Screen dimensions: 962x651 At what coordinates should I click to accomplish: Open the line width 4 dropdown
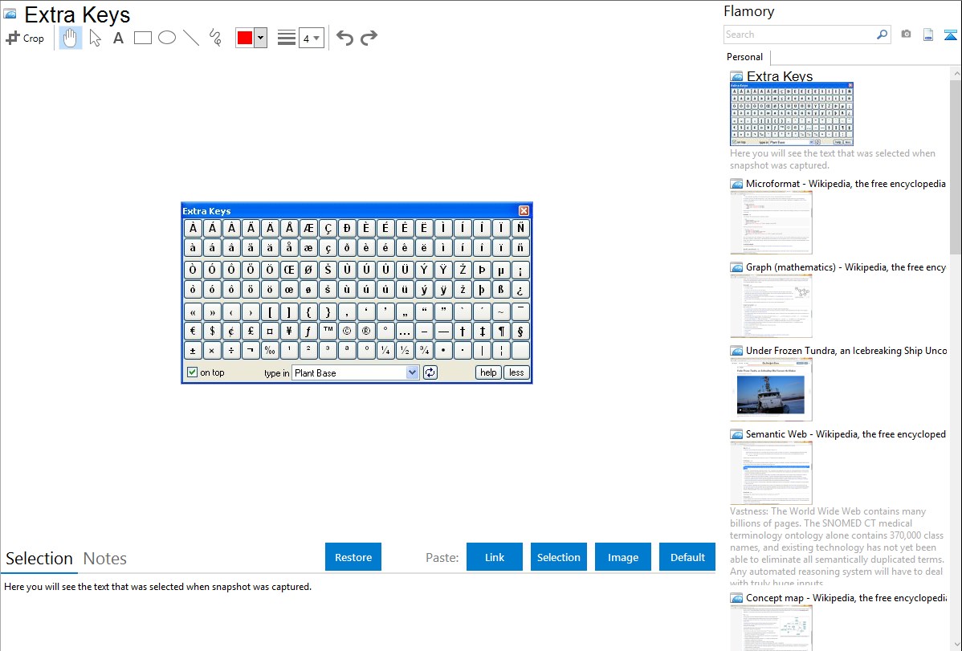click(311, 38)
